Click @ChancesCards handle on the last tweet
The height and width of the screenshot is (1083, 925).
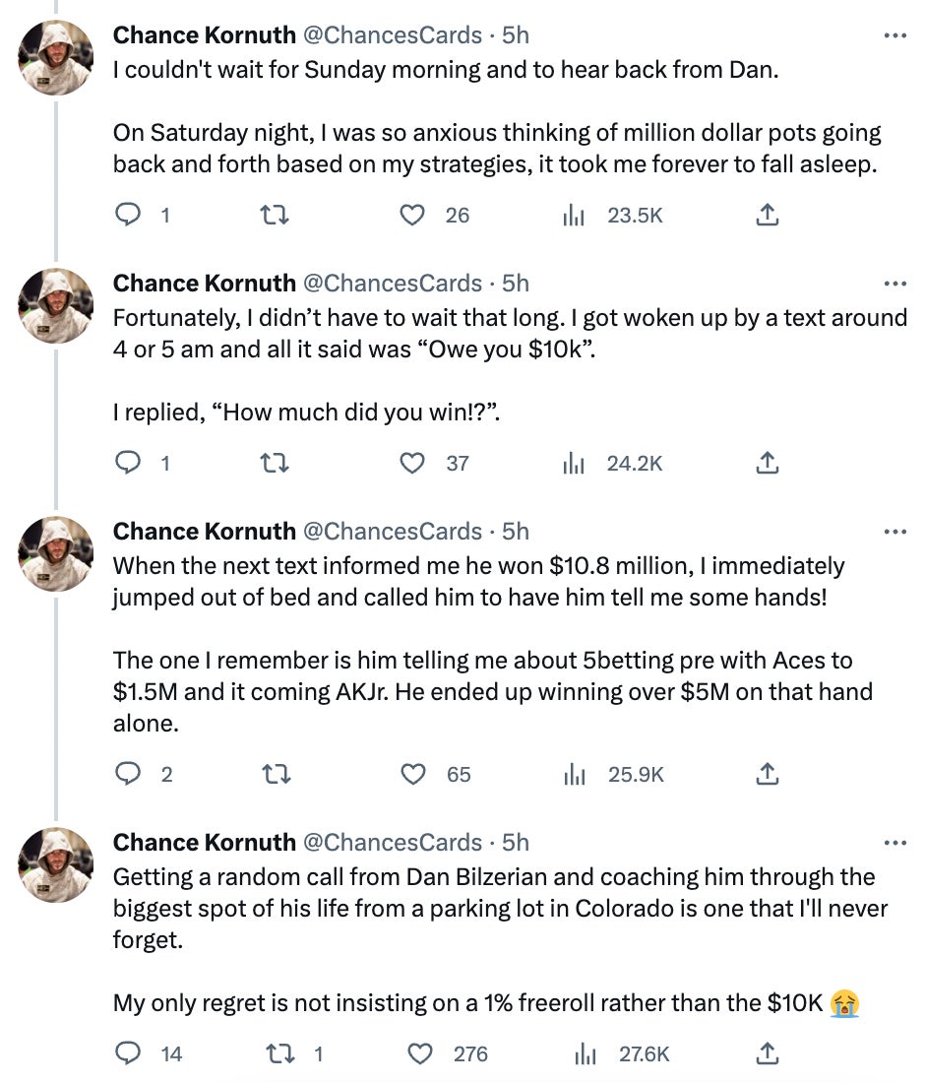tap(391, 843)
